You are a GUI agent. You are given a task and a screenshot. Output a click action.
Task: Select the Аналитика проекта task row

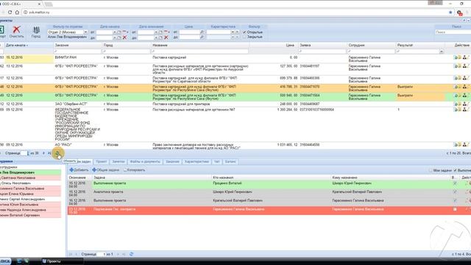click(269, 193)
